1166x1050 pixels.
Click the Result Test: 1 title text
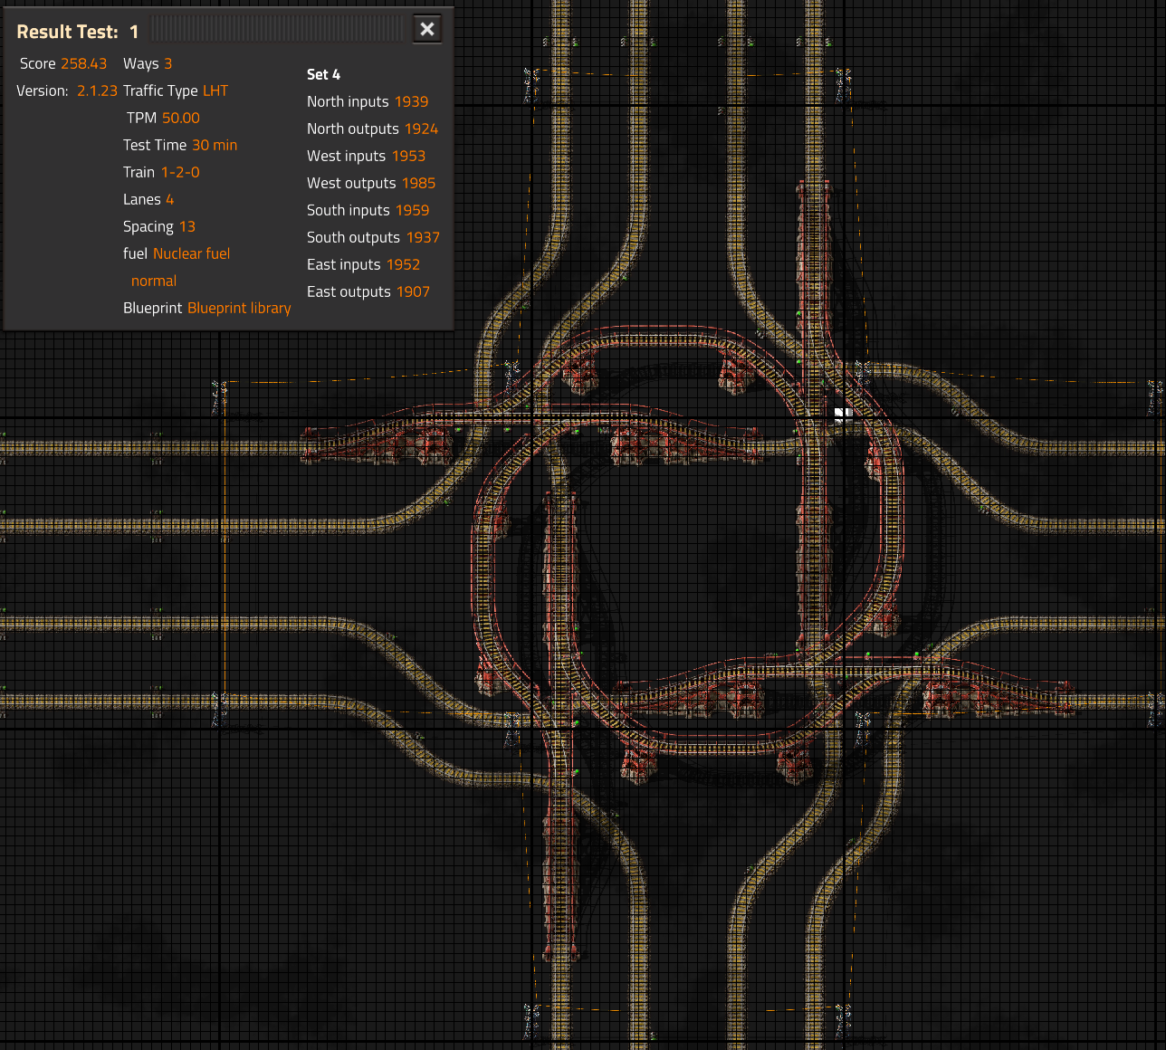(77, 32)
